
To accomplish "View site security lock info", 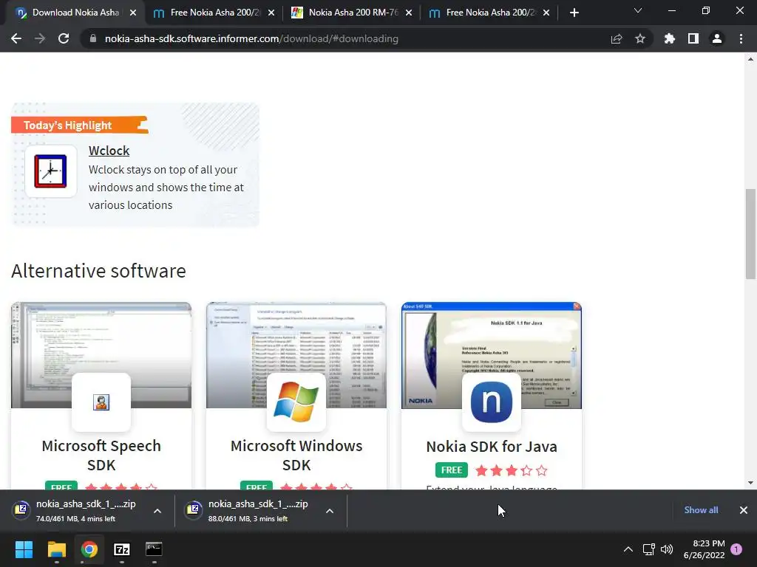I will [x=93, y=38].
